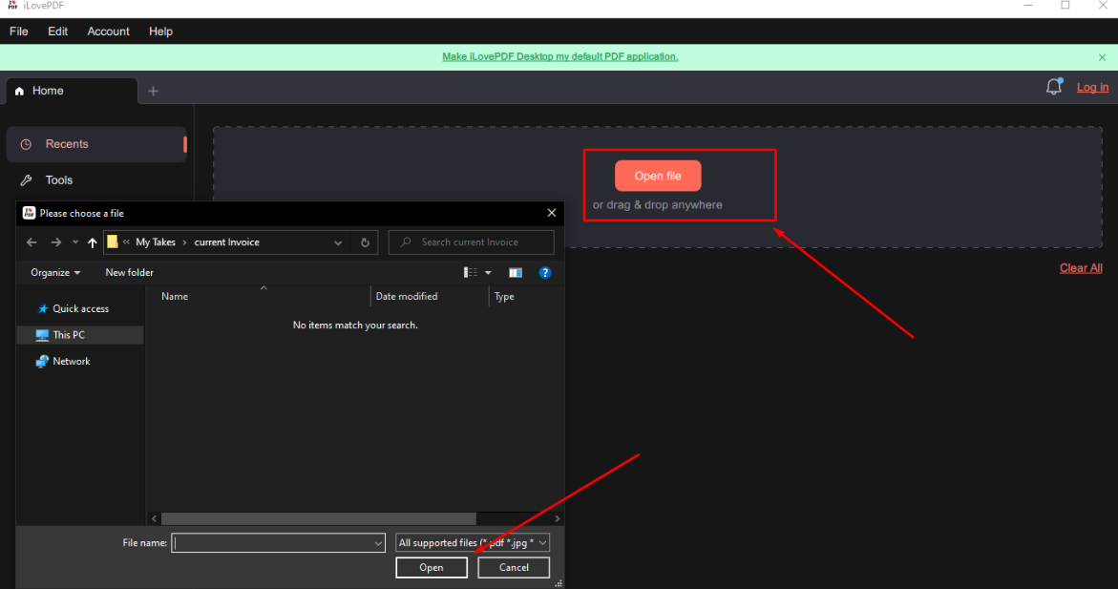Dismiss the green default-app banner
This screenshot has height=589, width=1118.
pos(1103,57)
